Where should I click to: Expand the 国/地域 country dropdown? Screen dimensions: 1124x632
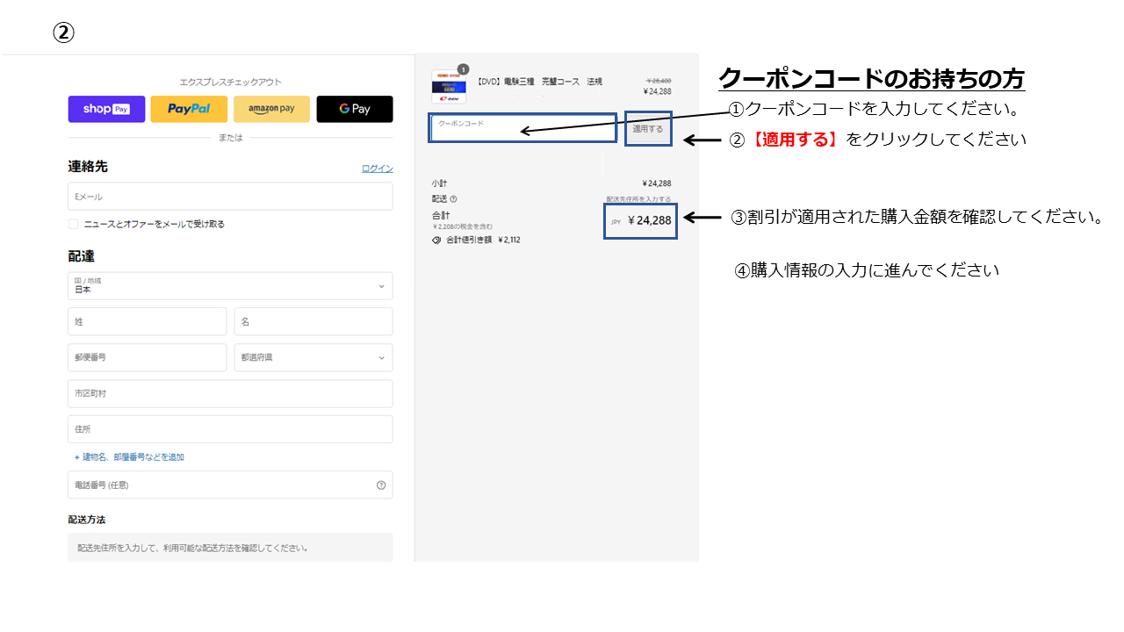coord(230,286)
